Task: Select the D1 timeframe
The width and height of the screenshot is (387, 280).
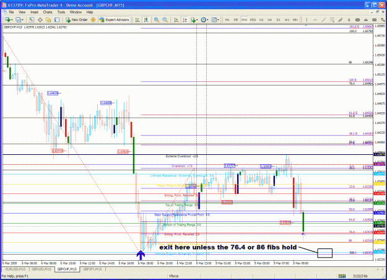Action: [x=279, y=20]
